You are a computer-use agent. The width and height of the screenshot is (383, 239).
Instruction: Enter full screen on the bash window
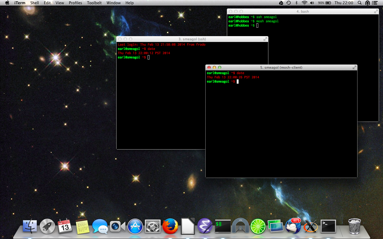pyautogui.click(x=376, y=11)
